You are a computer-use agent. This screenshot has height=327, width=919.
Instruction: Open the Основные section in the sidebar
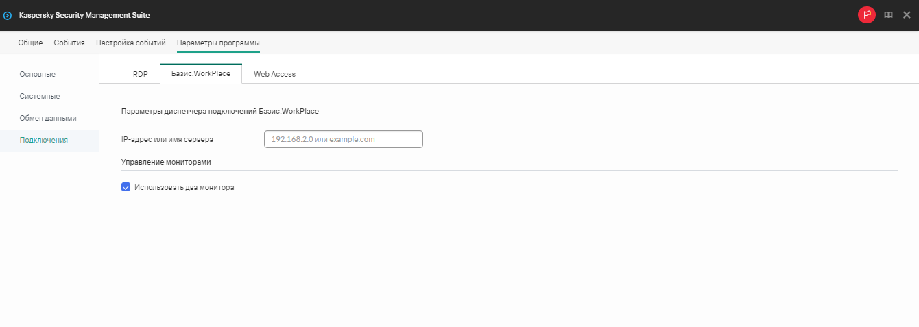click(x=38, y=74)
